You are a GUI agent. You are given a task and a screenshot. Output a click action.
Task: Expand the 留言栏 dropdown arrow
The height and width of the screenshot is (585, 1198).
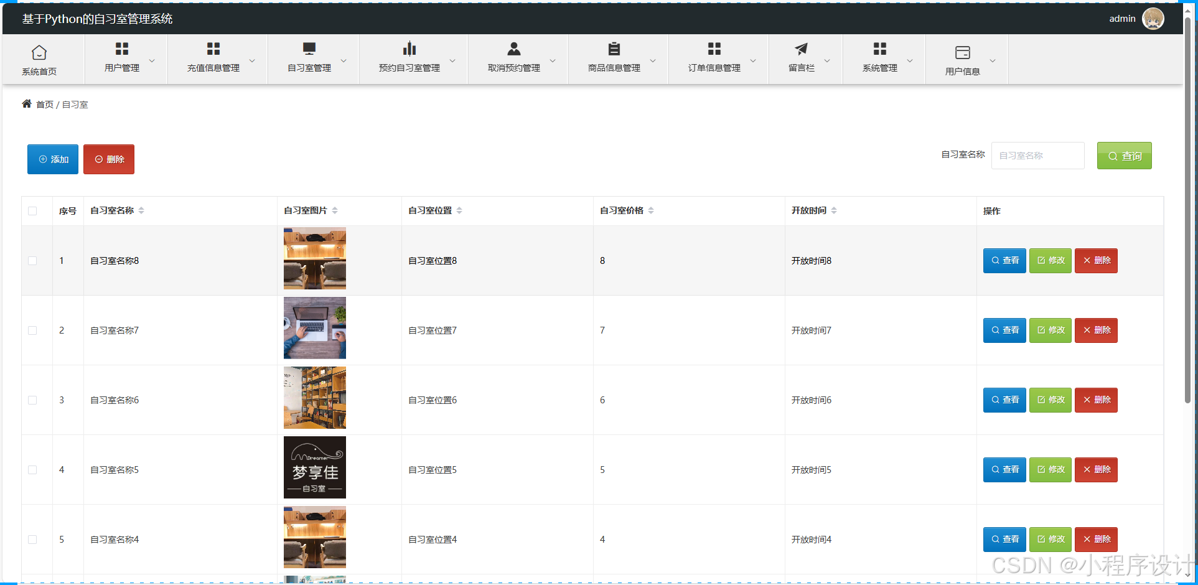[x=827, y=60]
